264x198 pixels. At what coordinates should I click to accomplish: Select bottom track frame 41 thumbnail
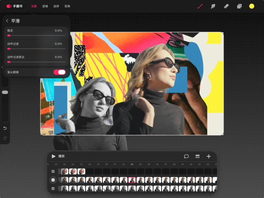(200, 189)
